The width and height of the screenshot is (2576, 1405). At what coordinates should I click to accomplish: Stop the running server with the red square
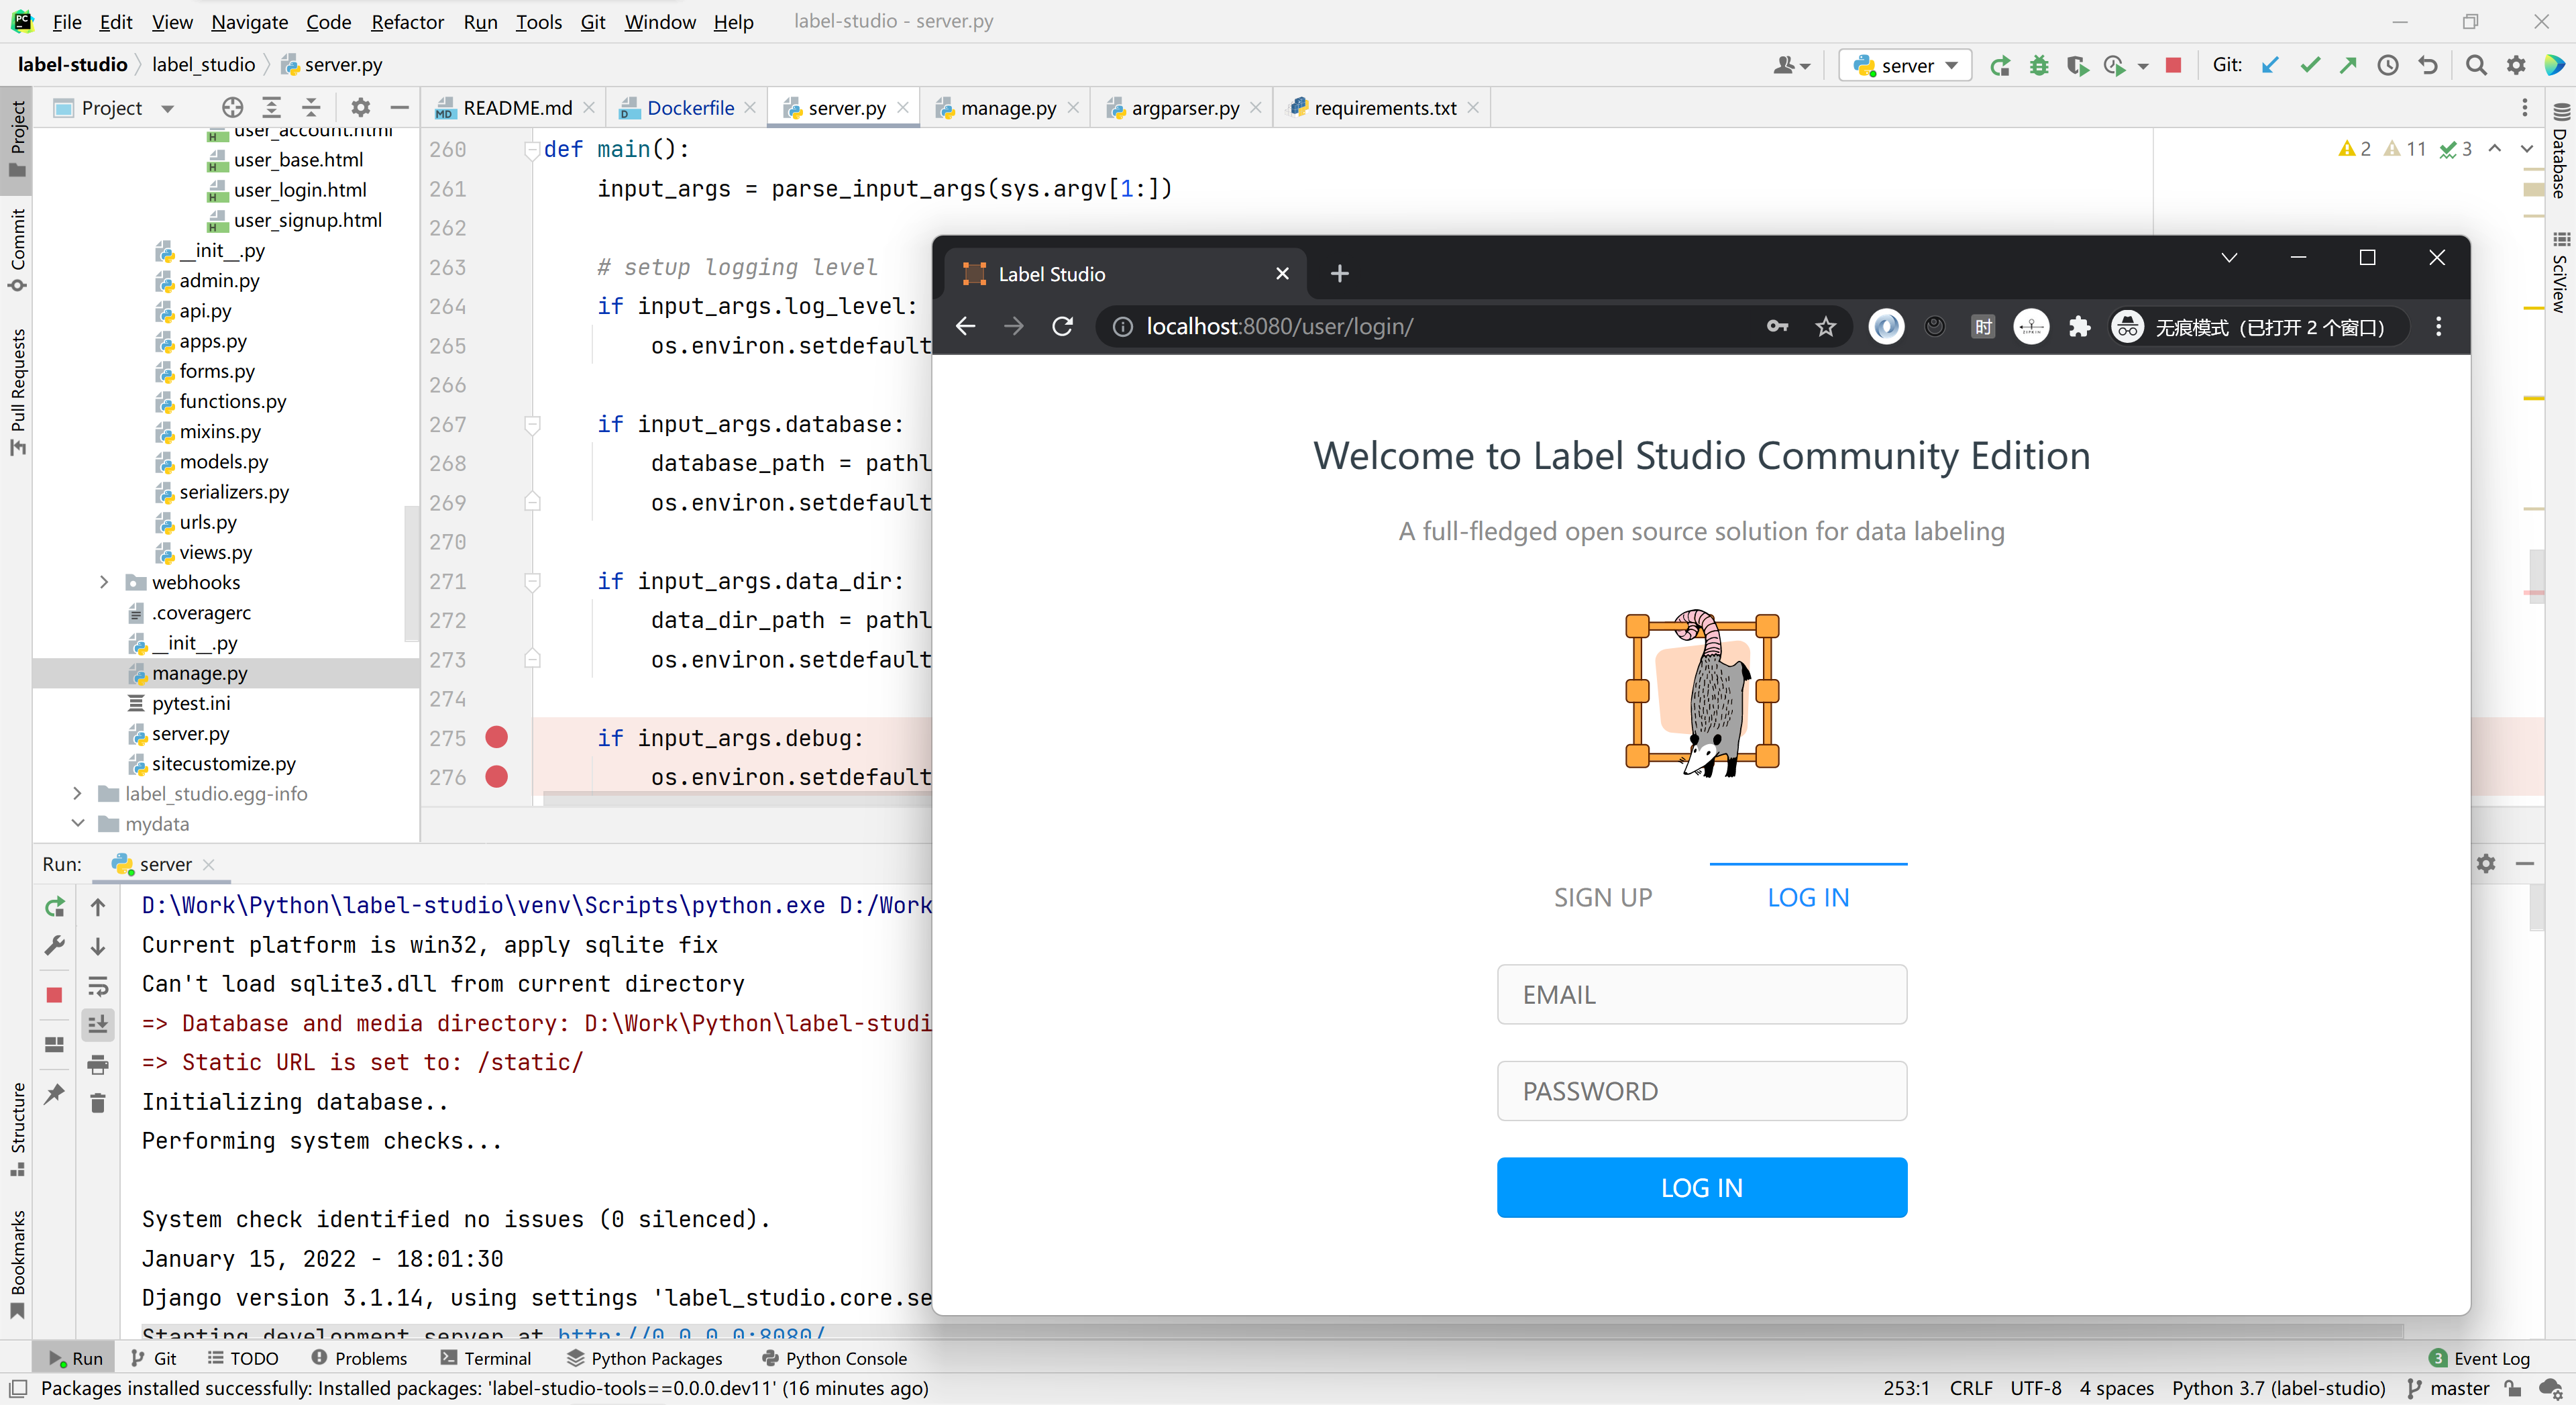coord(2172,66)
